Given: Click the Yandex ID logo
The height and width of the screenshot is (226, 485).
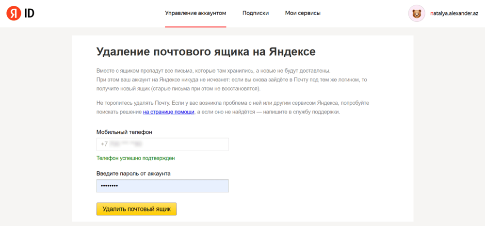Looking at the screenshot, I should pyautogui.click(x=20, y=13).
